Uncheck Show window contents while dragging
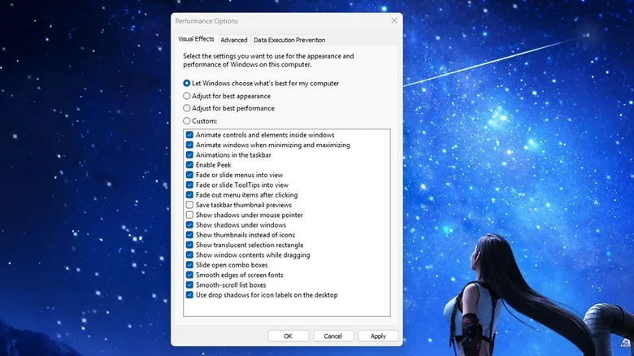Viewport: 634px width, 356px height. (x=189, y=255)
